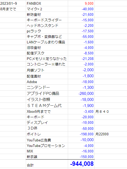Click the -1,300 amount cell
Viewport: 127px width, 169px height.
click(81, 88)
